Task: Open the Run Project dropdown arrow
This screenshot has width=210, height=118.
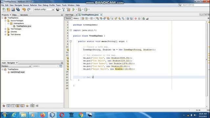Action: tap(76, 10)
